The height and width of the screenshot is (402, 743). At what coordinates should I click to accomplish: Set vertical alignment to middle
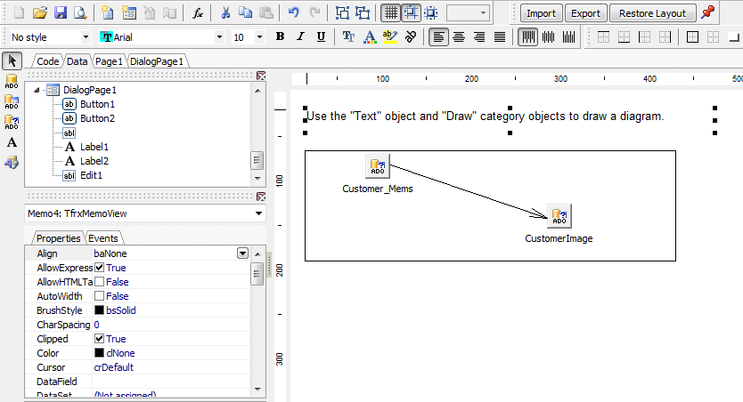(548, 36)
